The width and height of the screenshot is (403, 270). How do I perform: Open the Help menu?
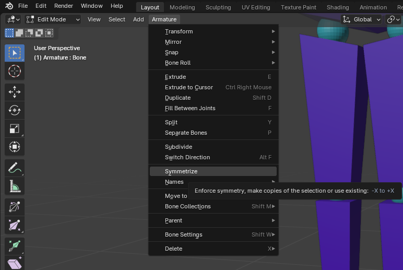click(117, 6)
